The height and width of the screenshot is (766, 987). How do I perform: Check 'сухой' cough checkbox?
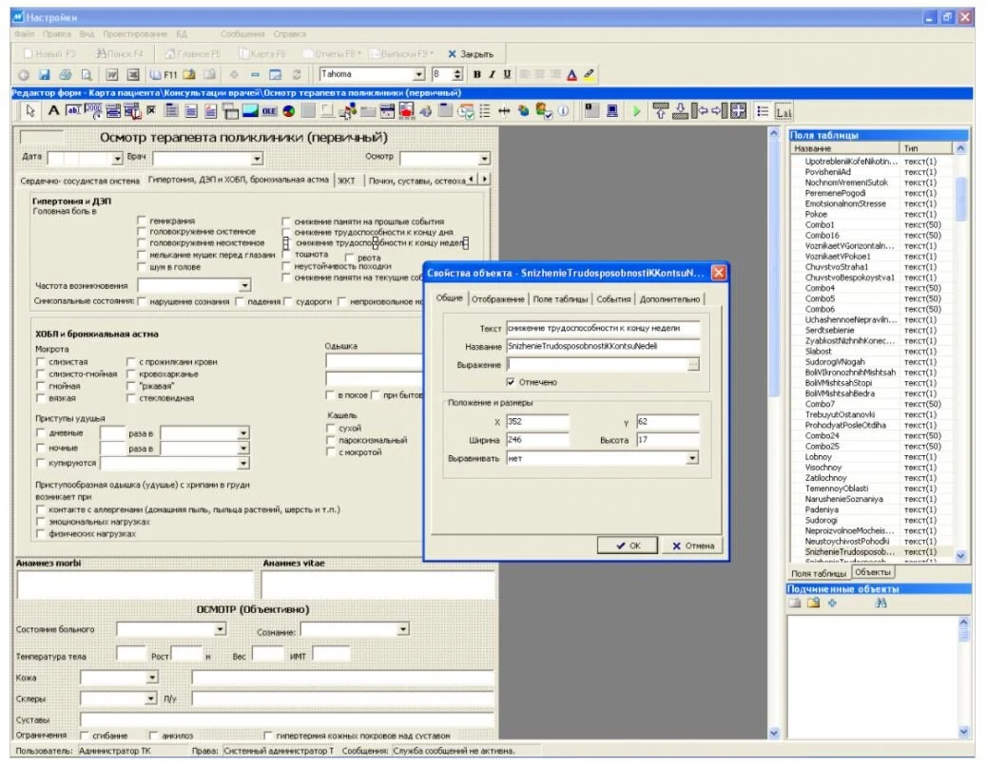click(x=331, y=428)
